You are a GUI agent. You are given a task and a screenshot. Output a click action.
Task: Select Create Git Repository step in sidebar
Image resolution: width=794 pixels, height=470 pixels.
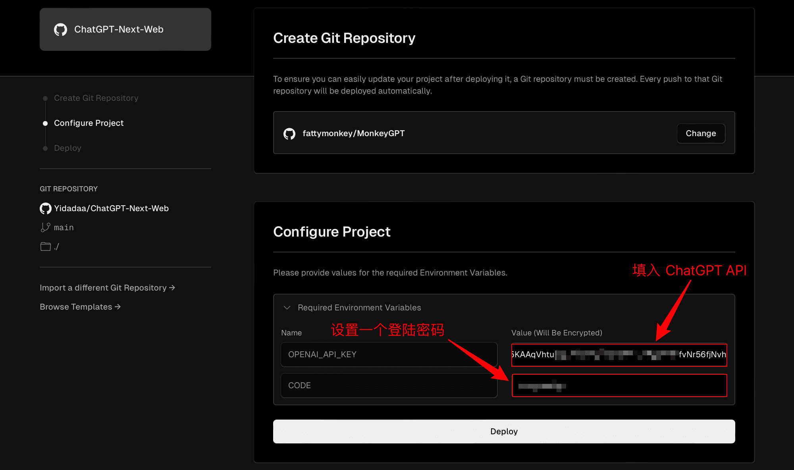click(x=96, y=98)
